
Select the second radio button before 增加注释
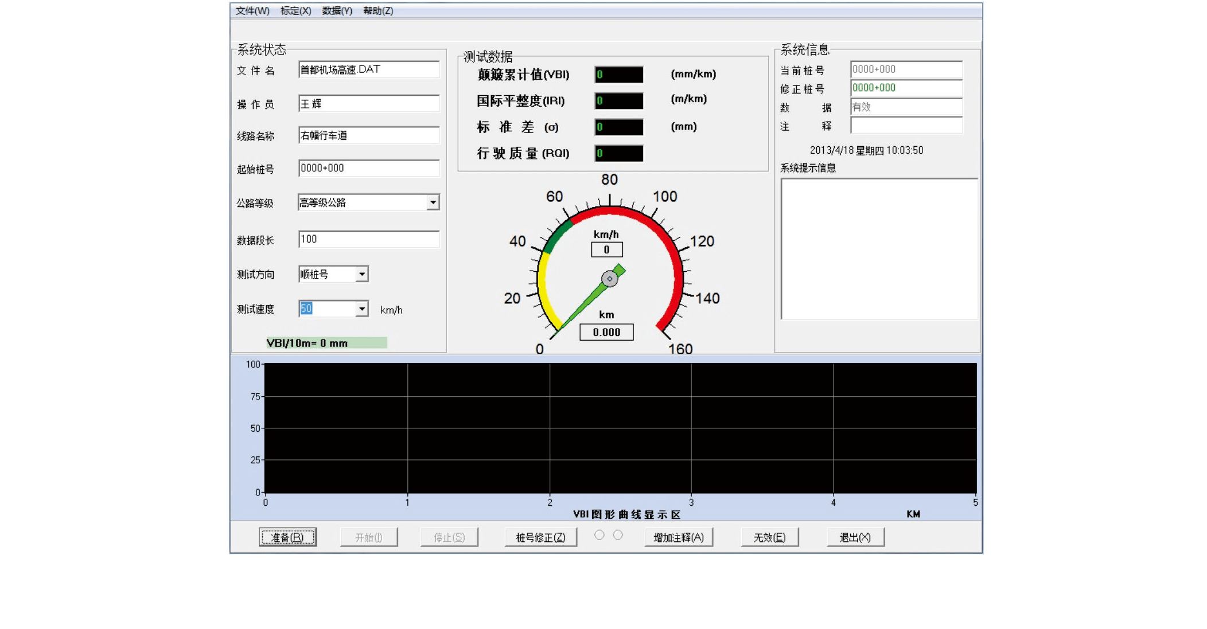pyautogui.click(x=618, y=535)
